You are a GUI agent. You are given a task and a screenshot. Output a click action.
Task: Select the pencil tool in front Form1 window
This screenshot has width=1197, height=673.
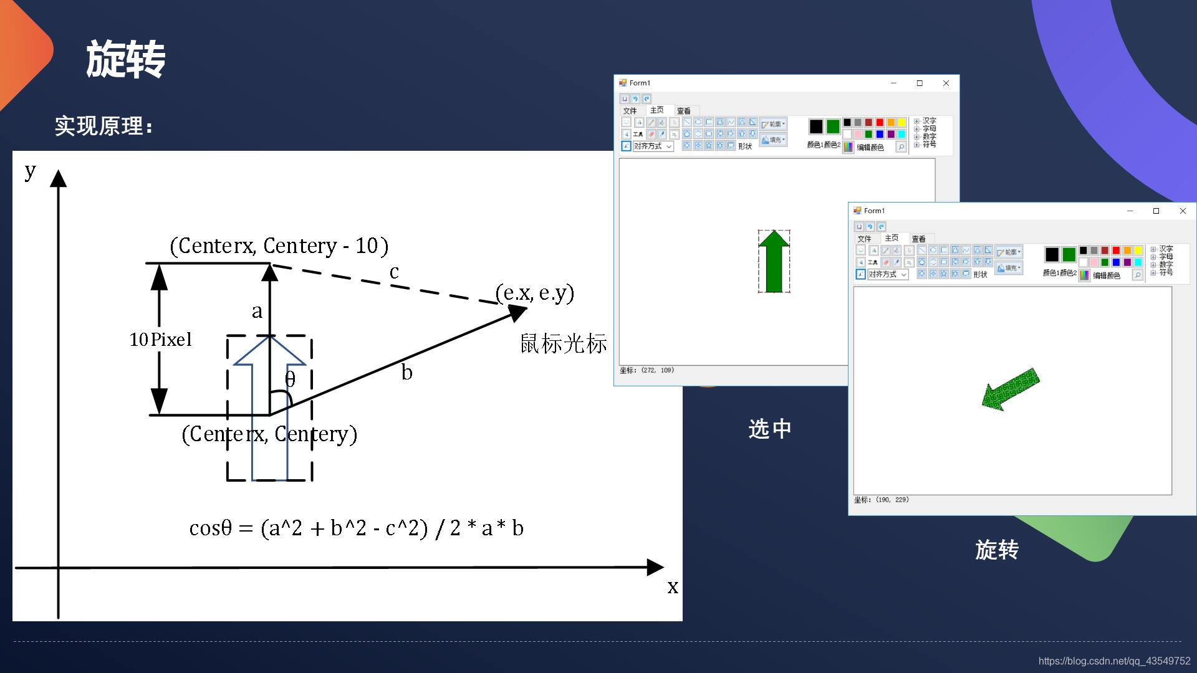tap(886, 251)
